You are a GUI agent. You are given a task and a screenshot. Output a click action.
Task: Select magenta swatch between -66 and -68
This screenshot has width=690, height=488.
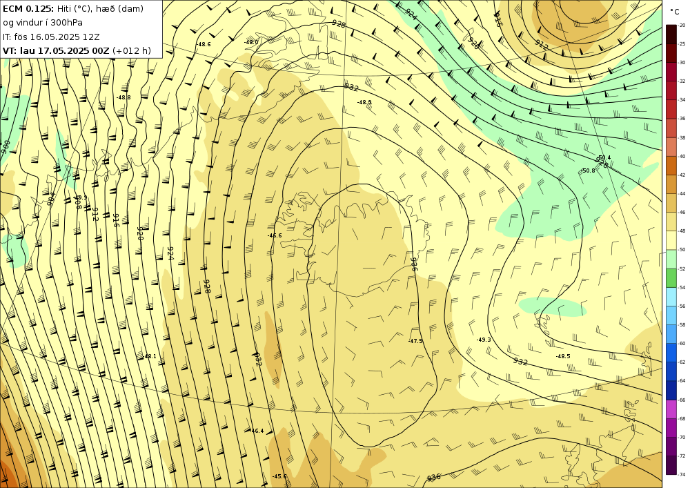(671, 409)
